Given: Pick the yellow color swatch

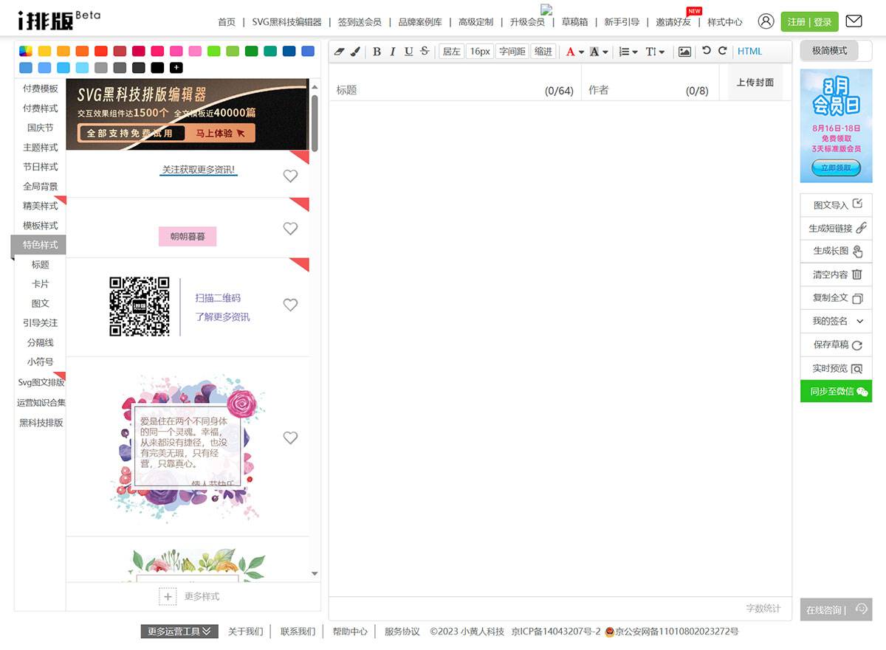Looking at the screenshot, I should coord(44,51).
